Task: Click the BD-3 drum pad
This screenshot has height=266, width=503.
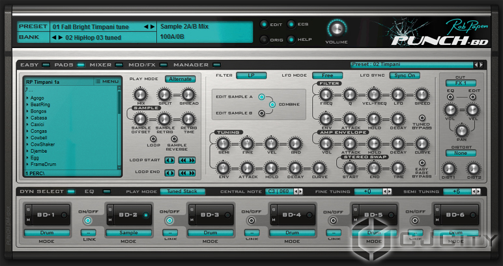Action: [210, 215]
